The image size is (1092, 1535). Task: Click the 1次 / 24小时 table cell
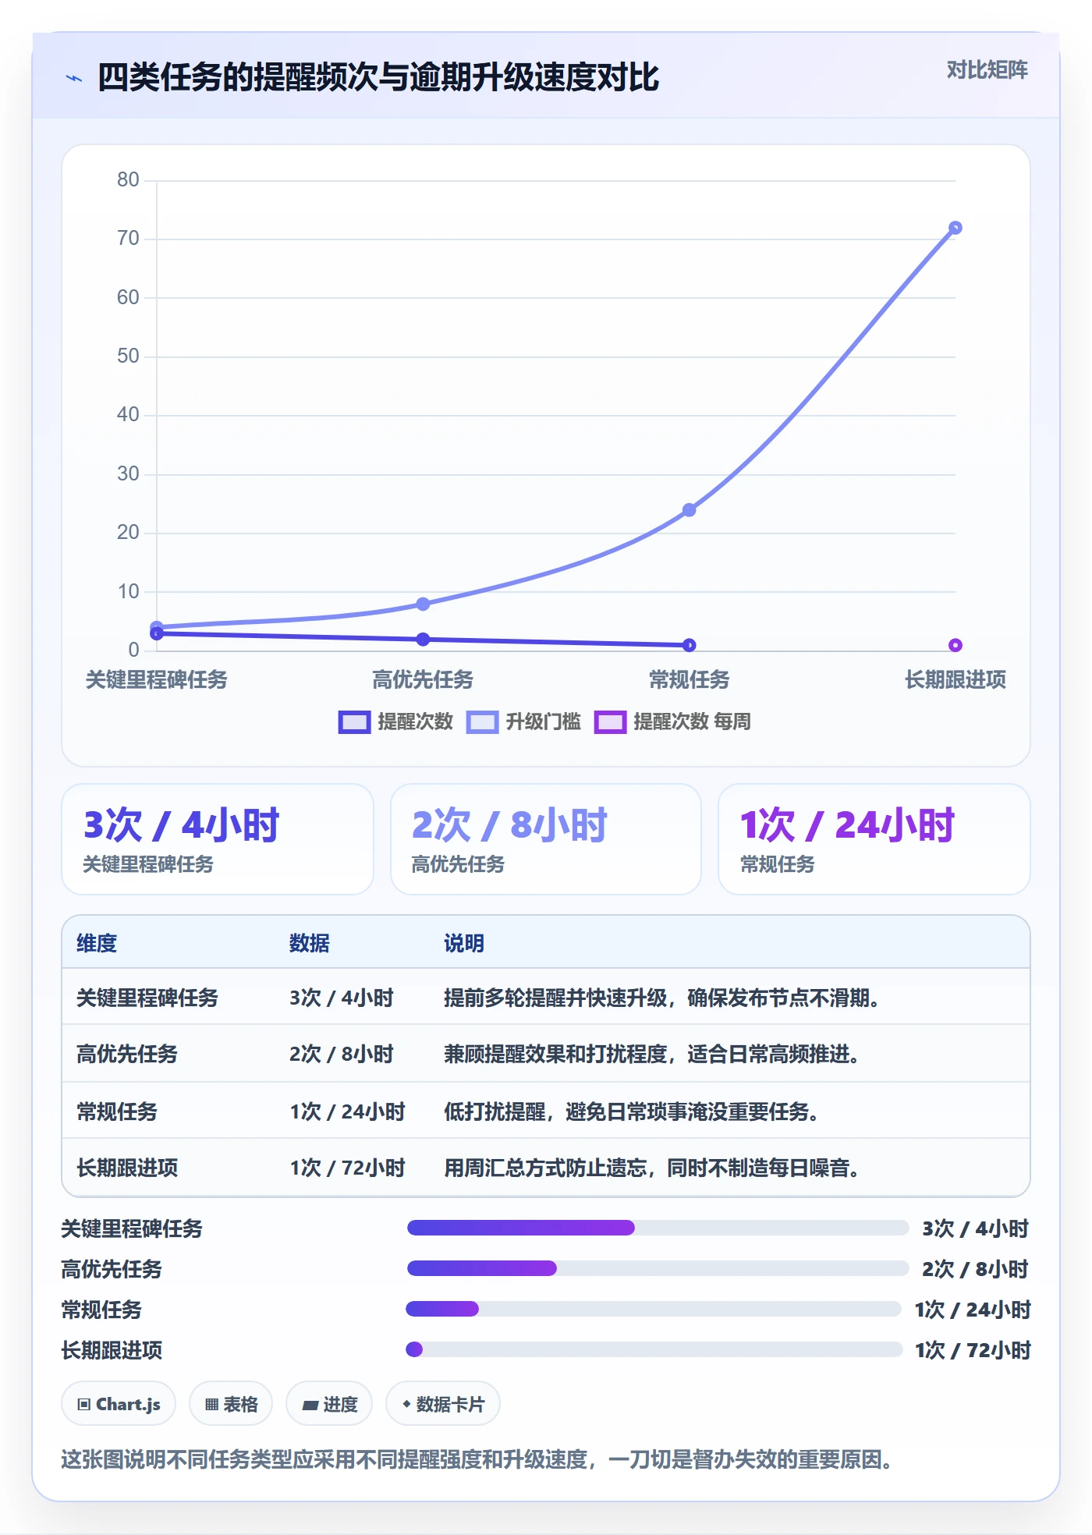point(347,1111)
